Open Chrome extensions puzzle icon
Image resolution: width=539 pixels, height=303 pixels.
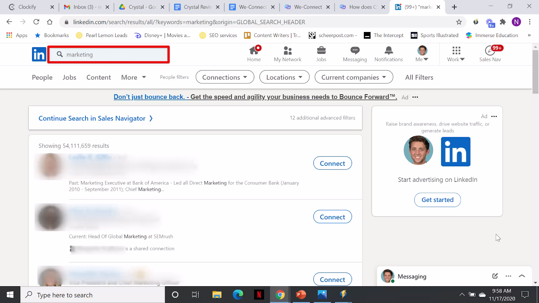pyautogui.click(x=503, y=22)
